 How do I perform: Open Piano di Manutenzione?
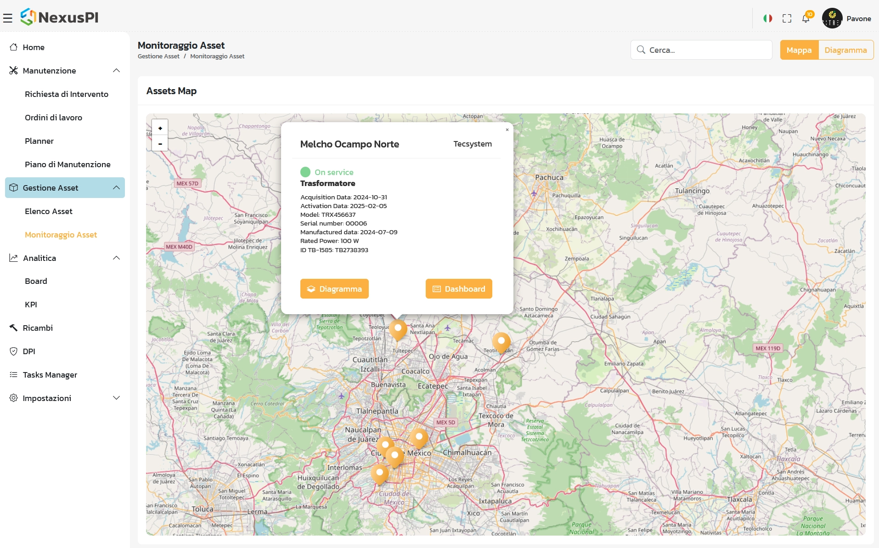[x=68, y=164]
